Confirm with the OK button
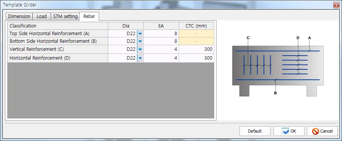Image resolution: width=342 pixels, height=141 pixels. click(x=289, y=131)
